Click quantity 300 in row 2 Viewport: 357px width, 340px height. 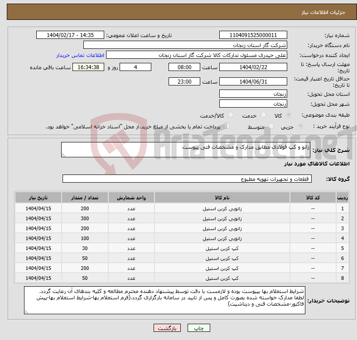click(85, 218)
